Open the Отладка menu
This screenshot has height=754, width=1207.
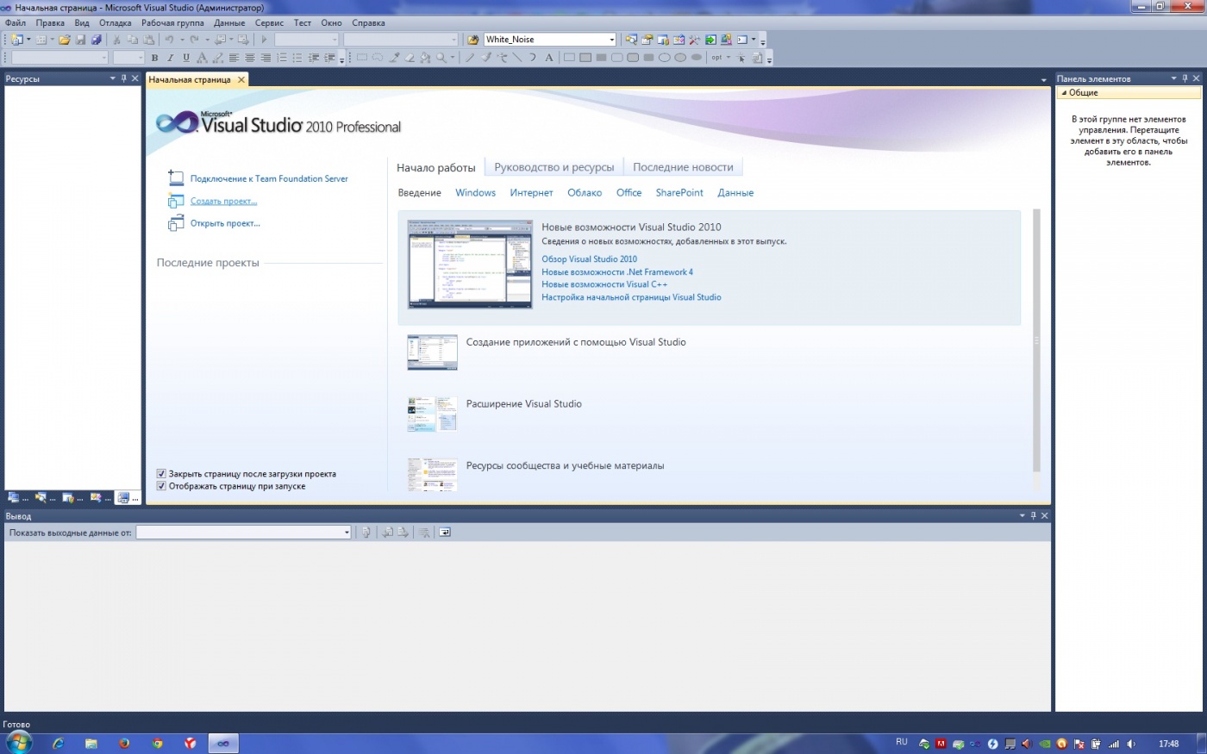(x=116, y=23)
